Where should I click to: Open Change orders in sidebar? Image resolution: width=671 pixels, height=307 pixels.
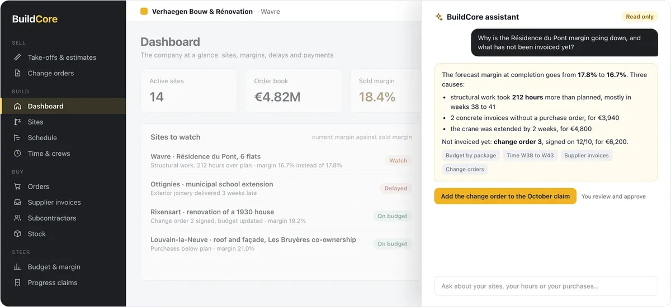63,73
